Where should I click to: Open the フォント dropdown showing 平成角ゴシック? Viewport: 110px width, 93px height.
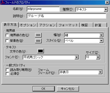click(51, 57)
